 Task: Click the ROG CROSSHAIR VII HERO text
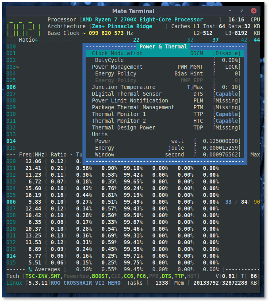coord(86,283)
